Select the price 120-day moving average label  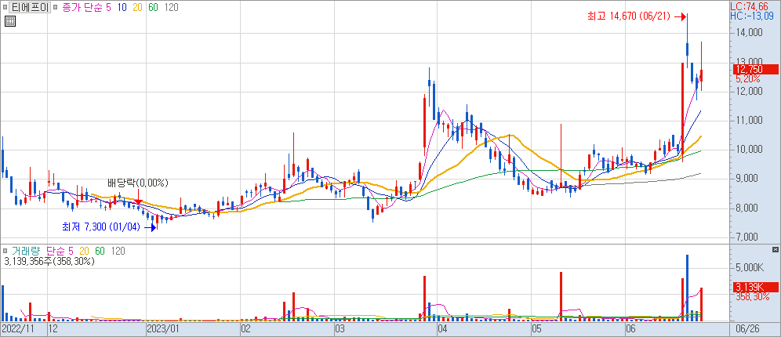[x=172, y=8]
